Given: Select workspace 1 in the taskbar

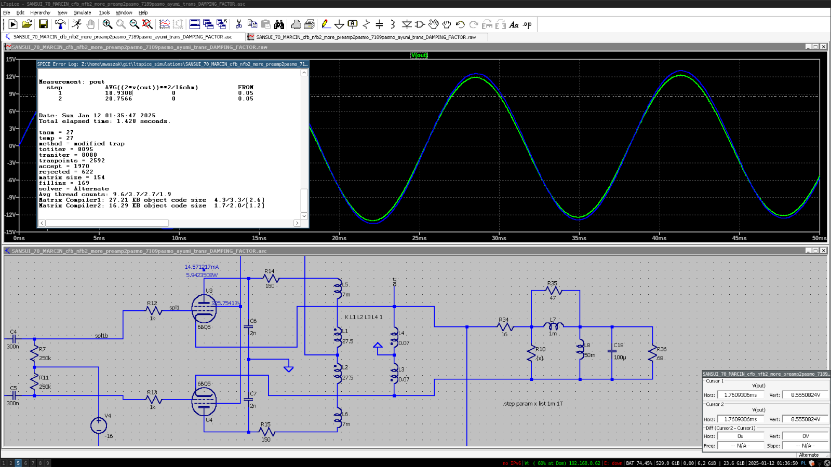Looking at the screenshot, I should click(x=3, y=463).
